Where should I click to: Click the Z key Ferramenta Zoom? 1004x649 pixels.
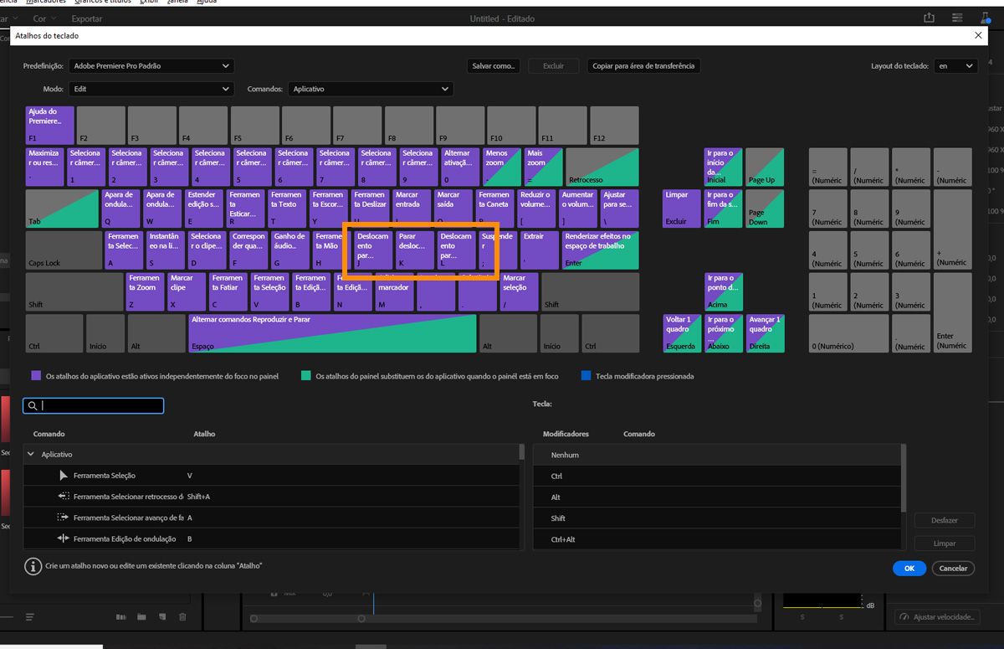(145, 291)
